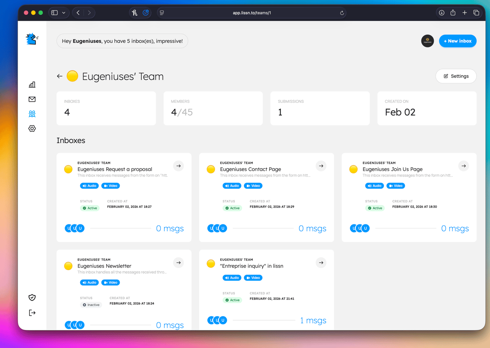Click the Eugeniuses Request a proposal title
The height and width of the screenshot is (348, 490).
[115, 169]
